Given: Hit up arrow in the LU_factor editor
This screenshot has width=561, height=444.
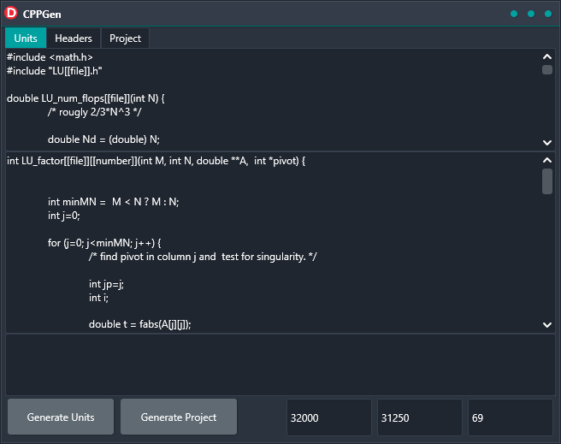Looking at the screenshot, I should [x=547, y=160].
